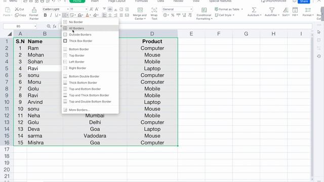This screenshot has width=324, height=182.
Task: Choose Left Border menu item
Action: (90, 62)
